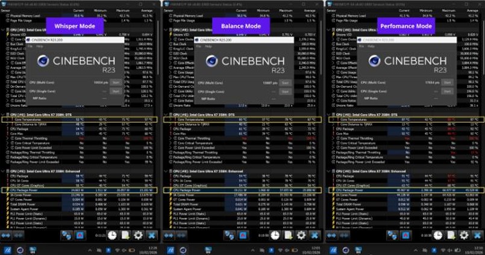Open the remote network computers icon in Whisper Mode panel
This screenshot has height=255, width=485.
(x=66, y=236)
